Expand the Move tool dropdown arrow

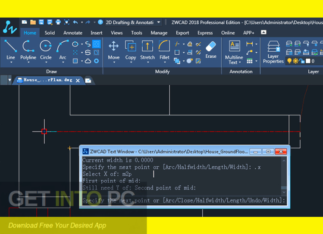point(114,62)
